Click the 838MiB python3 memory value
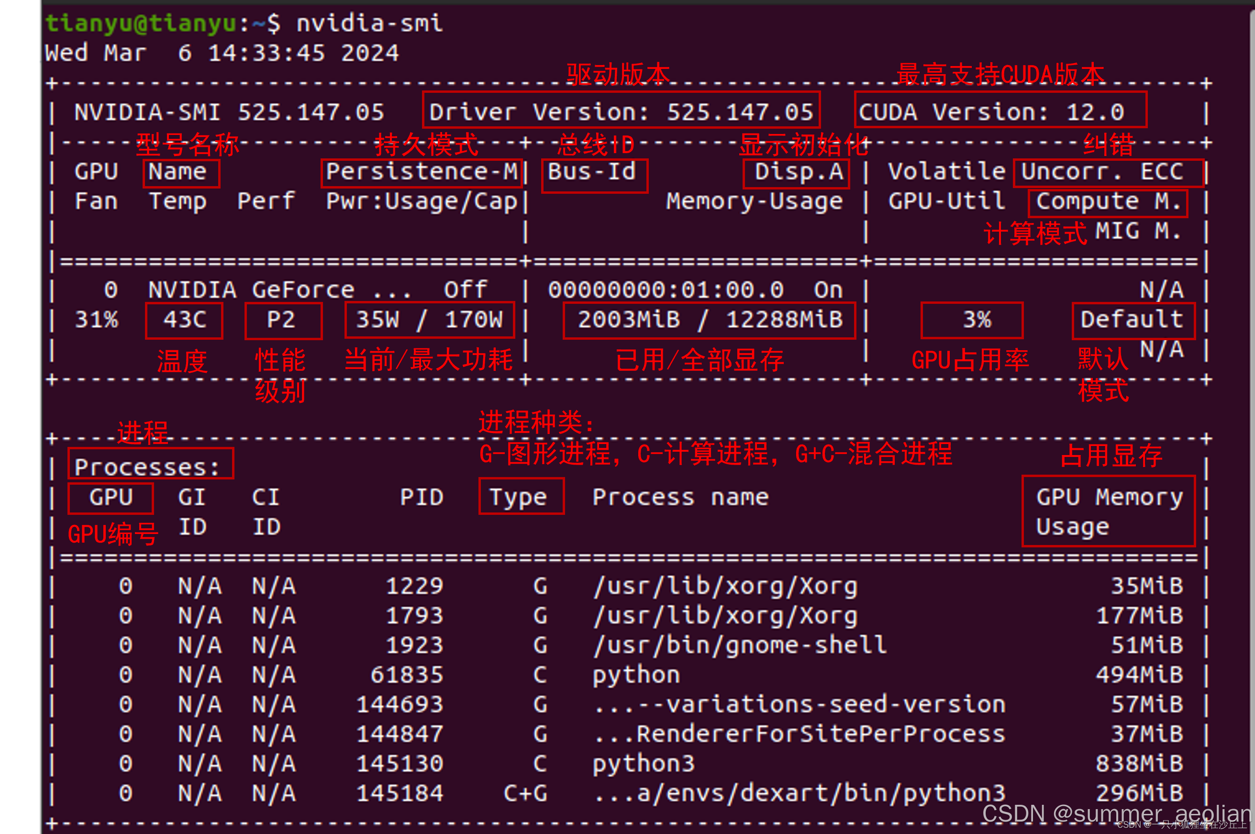Viewport: 1255px width, 834px height. click(x=1139, y=763)
